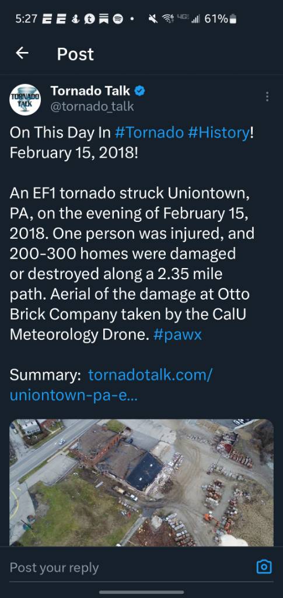Tap the Tornado Talk display name
The width and height of the screenshot is (283, 598).
pyautogui.click(x=90, y=91)
